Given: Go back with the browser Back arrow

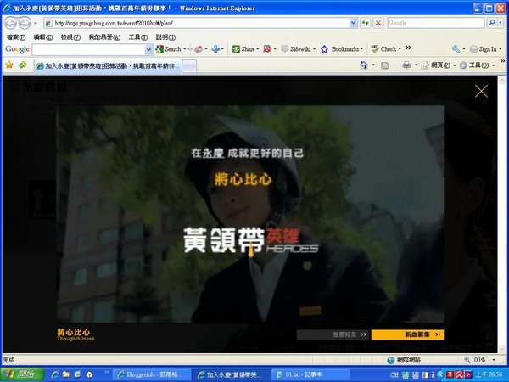Looking at the screenshot, I should pyautogui.click(x=11, y=23).
